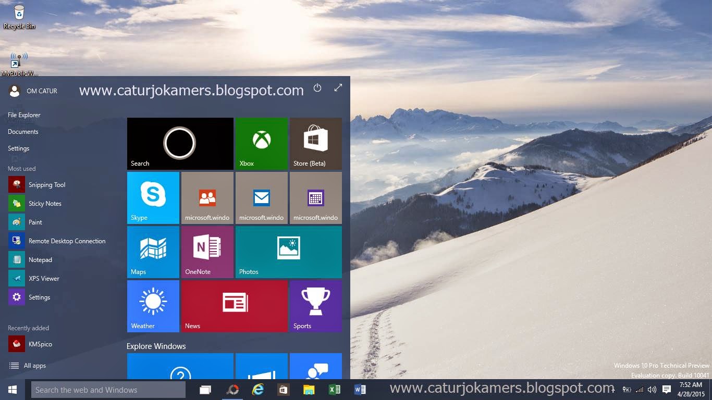
Task: Click the Power button in Start menu
Action: (317, 88)
